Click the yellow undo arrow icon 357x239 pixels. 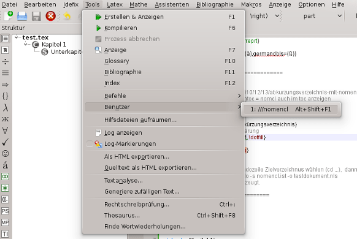67,16
